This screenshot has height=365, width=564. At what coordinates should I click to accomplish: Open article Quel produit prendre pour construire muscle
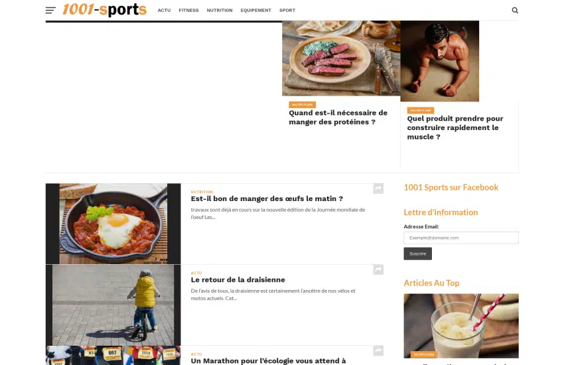tap(455, 127)
